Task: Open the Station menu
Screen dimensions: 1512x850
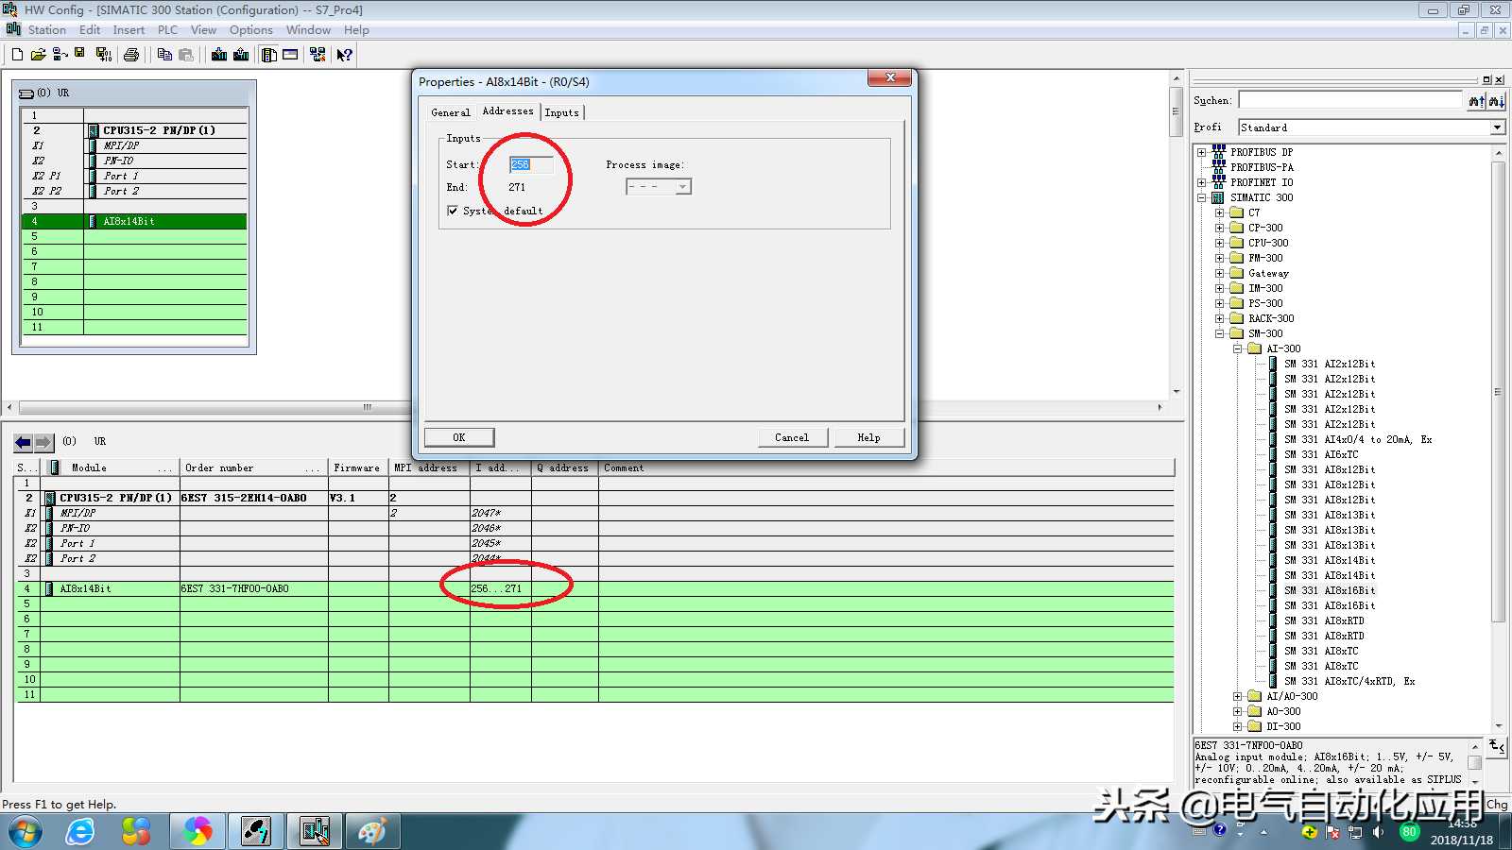Action: click(x=47, y=30)
